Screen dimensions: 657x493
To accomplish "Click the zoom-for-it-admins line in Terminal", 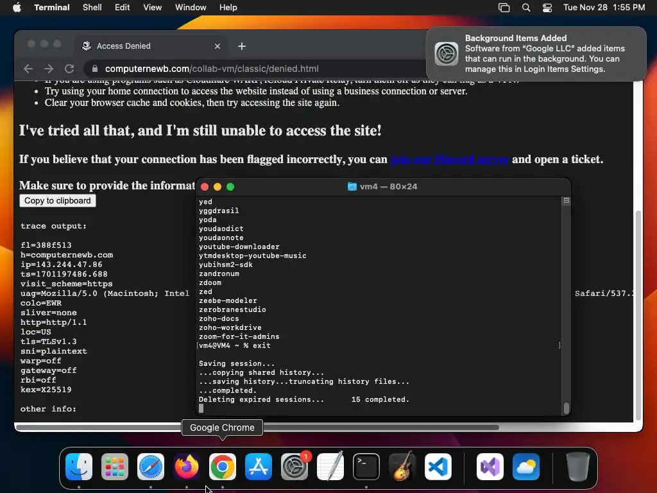I will coord(239,336).
